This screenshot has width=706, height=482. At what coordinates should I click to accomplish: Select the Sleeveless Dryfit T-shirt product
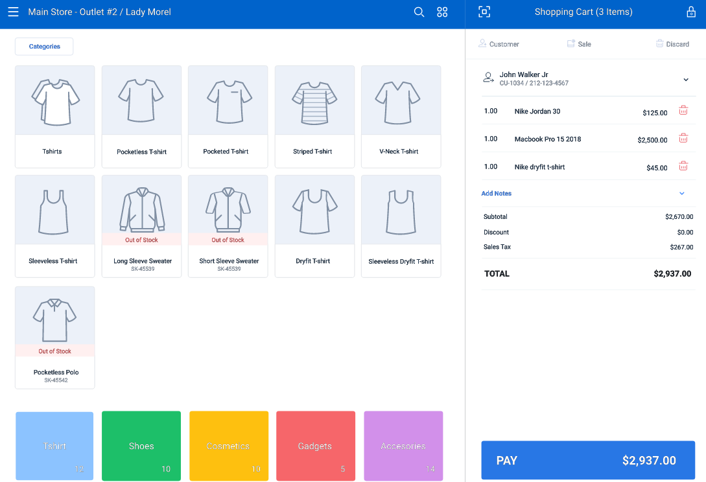pyautogui.click(x=401, y=226)
